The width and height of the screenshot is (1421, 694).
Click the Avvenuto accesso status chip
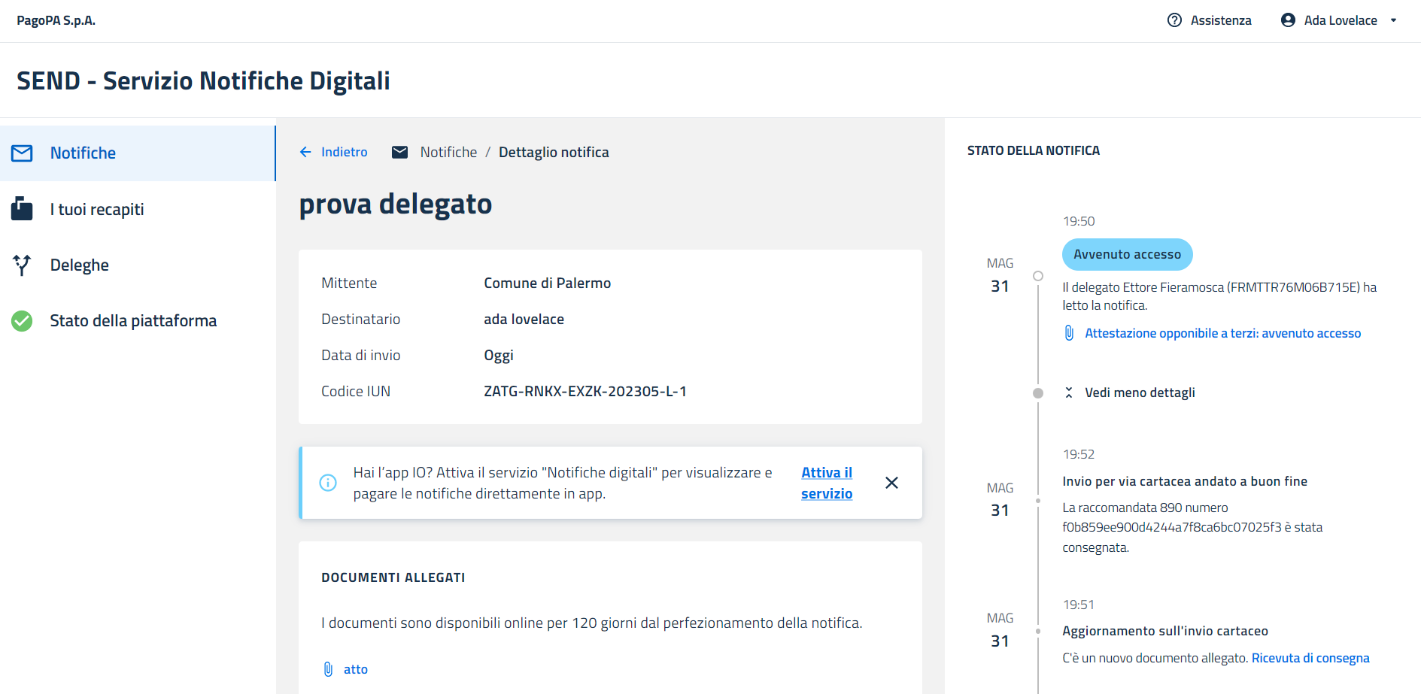tap(1127, 254)
